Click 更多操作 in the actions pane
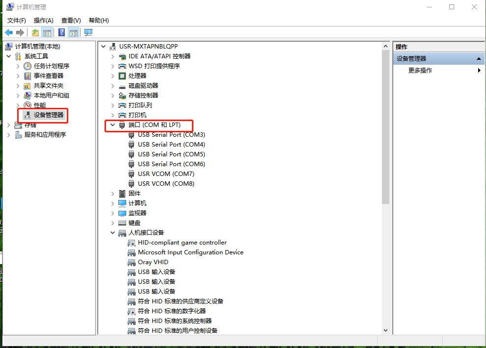Viewport: 486px width, 348px height. click(x=420, y=71)
